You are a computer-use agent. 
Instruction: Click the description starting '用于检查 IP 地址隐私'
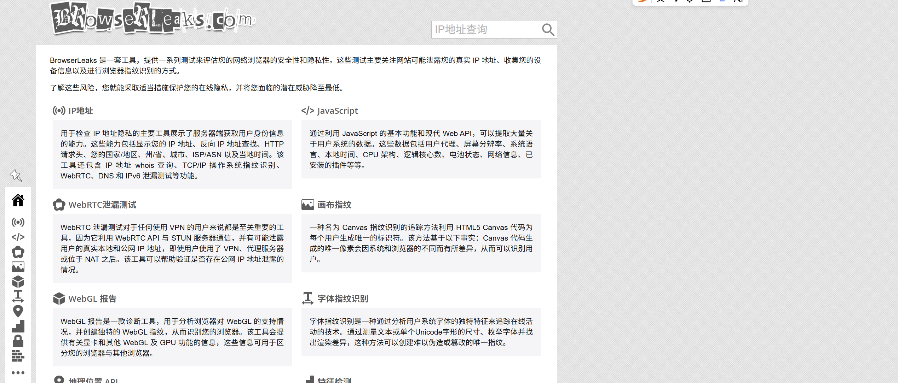[x=172, y=154]
